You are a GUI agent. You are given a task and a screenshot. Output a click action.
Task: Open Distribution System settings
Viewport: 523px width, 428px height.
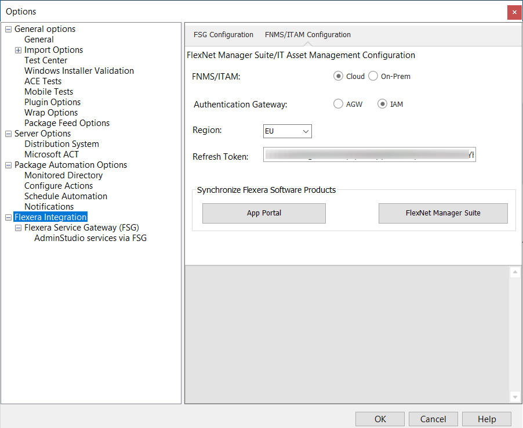click(61, 144)
